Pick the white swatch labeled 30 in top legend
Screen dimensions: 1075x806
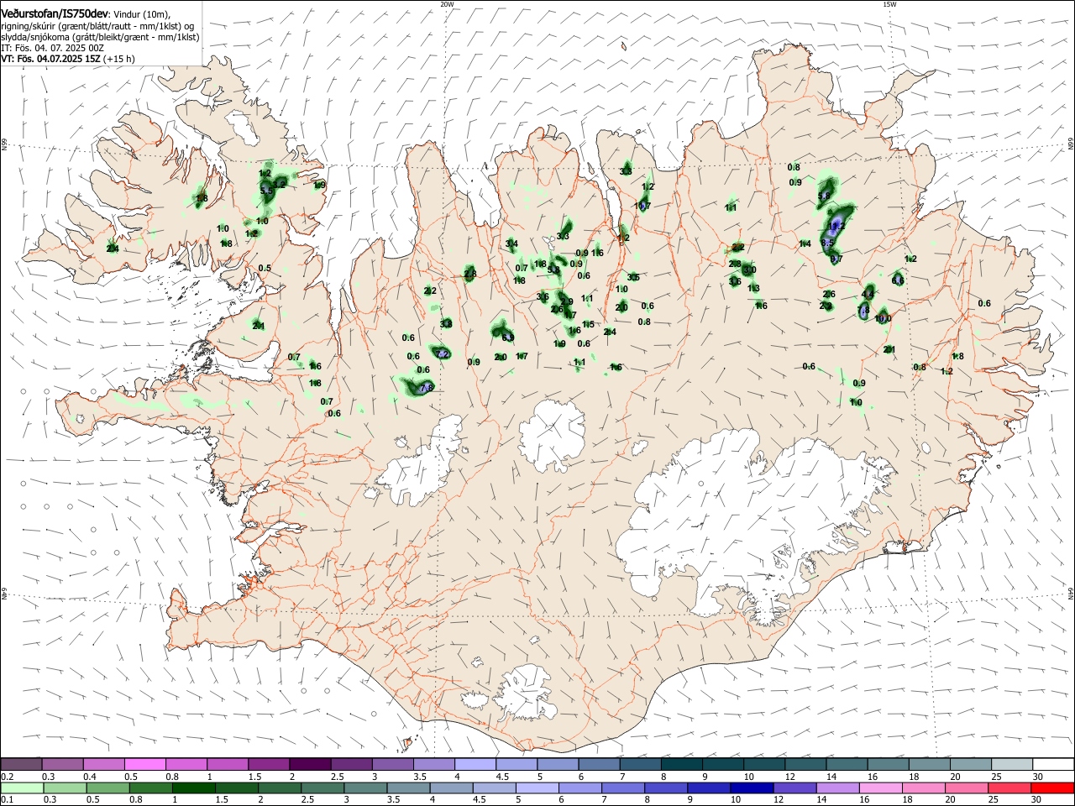(1052, 764)
